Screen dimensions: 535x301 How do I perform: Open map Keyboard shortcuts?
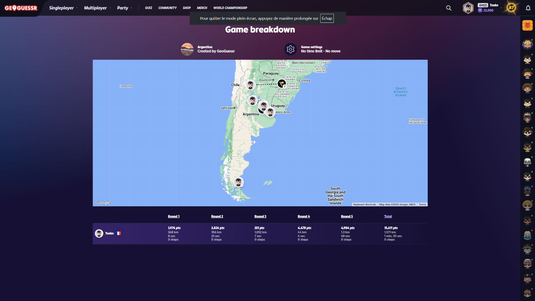(364, 204)
